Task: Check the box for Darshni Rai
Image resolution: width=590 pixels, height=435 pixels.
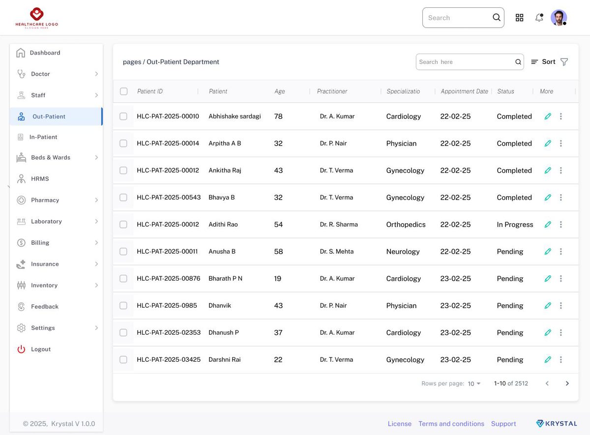Action: coord(123,360)
